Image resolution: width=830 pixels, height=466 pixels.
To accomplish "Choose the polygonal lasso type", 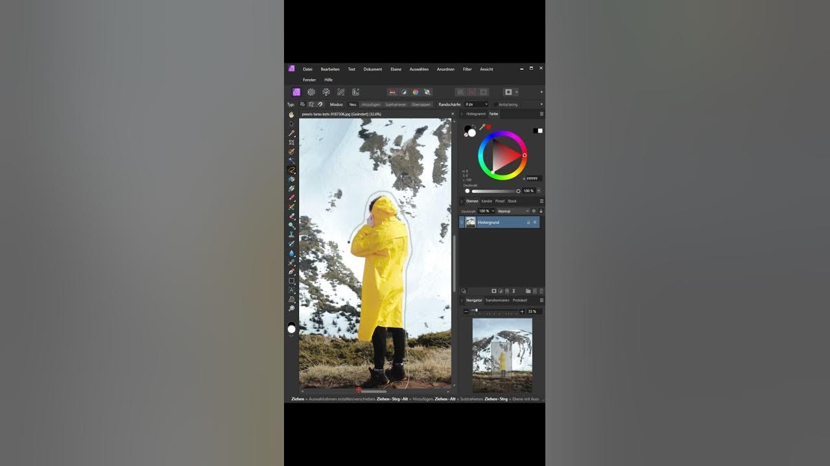I will (311, 104).
